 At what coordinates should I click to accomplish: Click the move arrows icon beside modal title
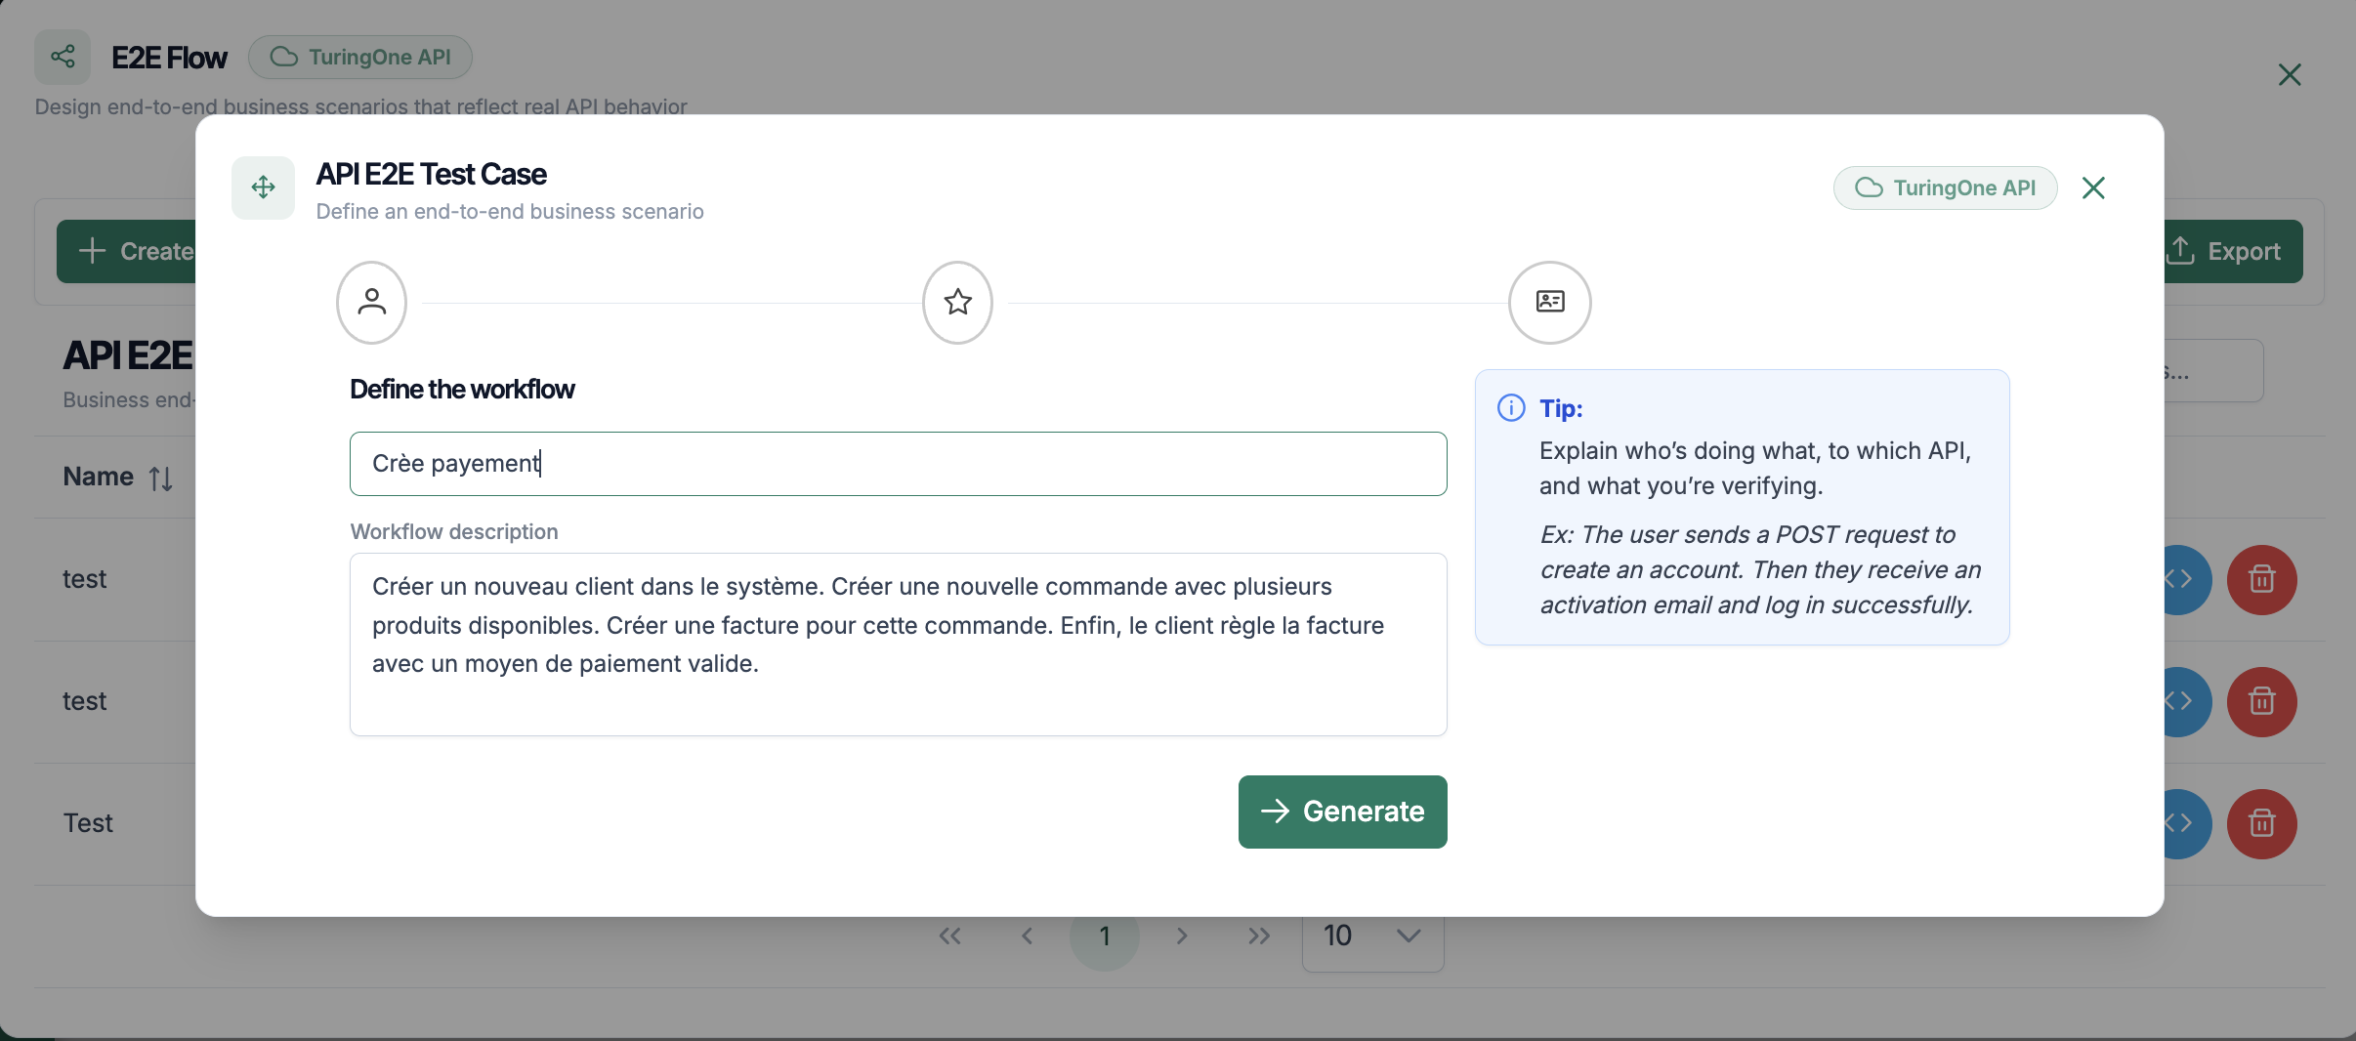point(263,187)
